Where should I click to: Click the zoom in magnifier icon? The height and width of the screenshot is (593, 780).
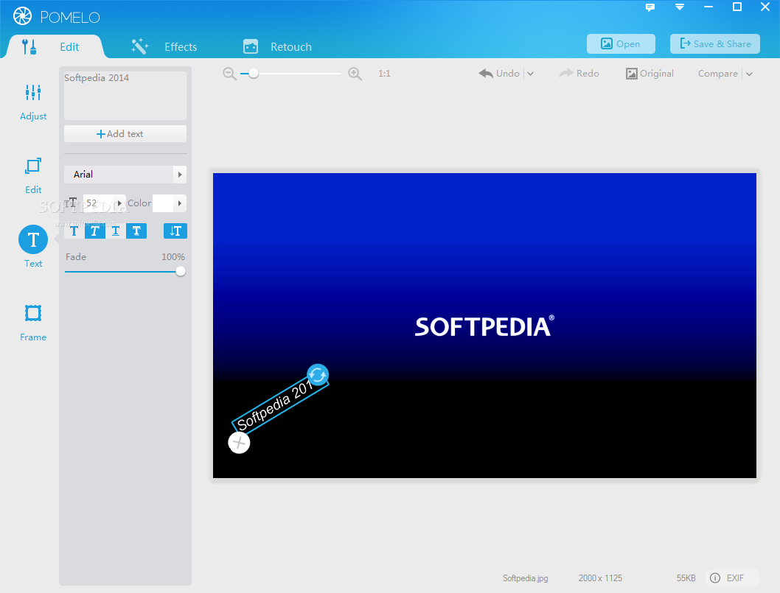tap(355, 74)
